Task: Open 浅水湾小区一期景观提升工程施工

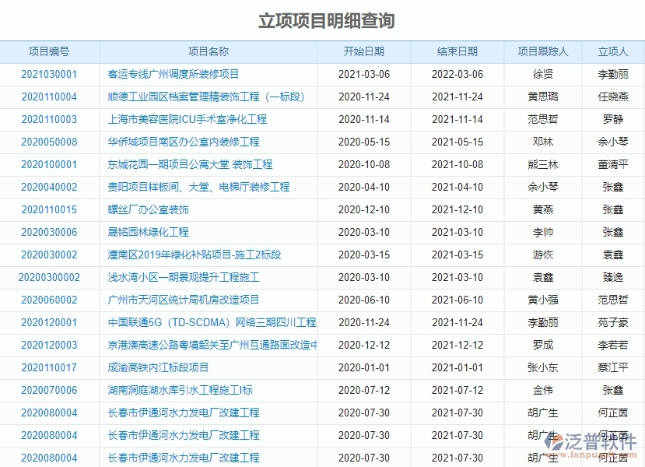Action: (x=184, y=277)
